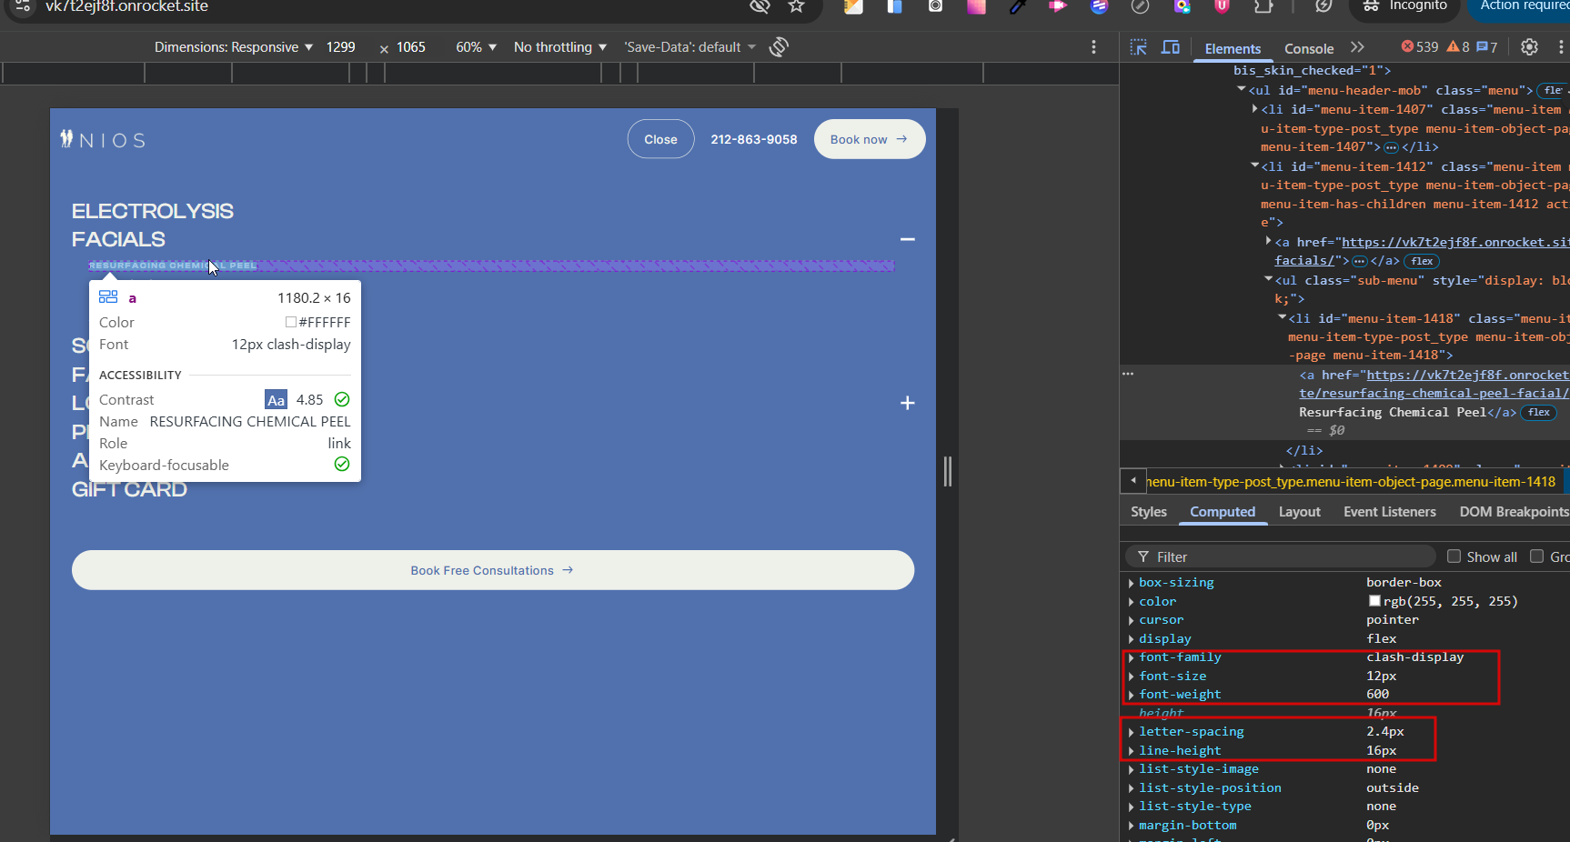The height and width of the screenshot is (842, 1570).
Task: Collapse the FACIALS menu with minus icon
Action: tap(907, 239)
